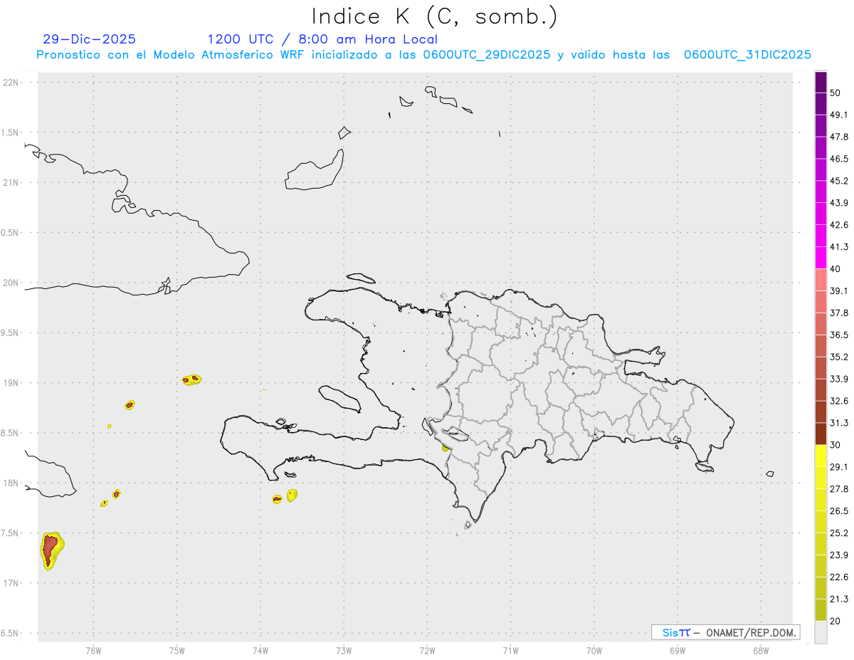Click the '72W' longitude label
The width and height of the screenshot is (854, 660).
(427, 651)
